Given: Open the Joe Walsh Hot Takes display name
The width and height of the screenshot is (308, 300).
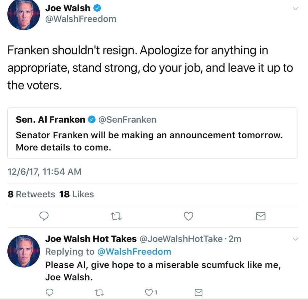Looking at the screenshot, I should [91, 239].
